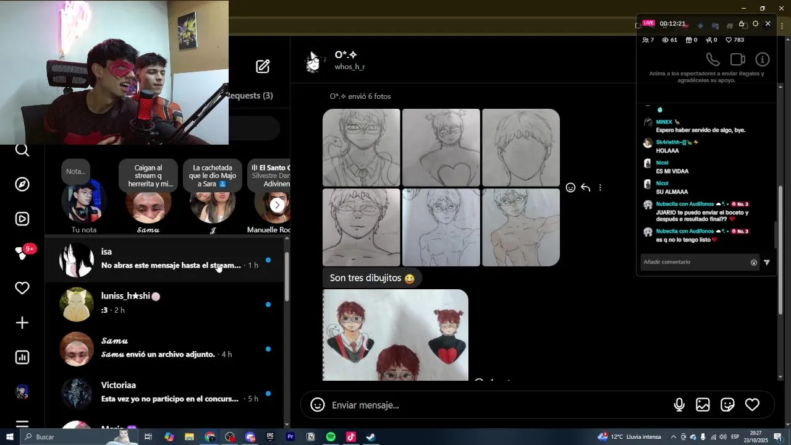React to the 6 photos with emoji
This screenshot has width=791, height=445.
570,188
